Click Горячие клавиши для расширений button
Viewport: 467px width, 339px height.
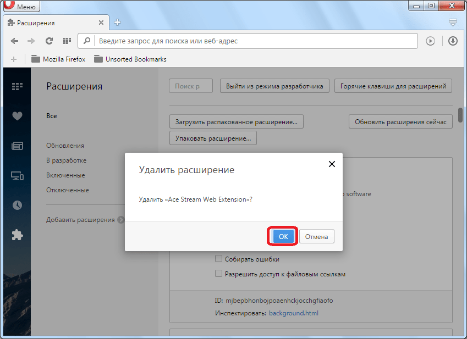[x=393, y=86]
